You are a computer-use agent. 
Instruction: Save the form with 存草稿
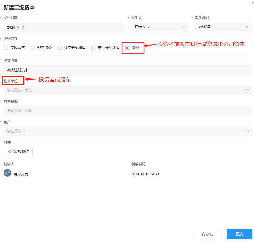(207, 234)
